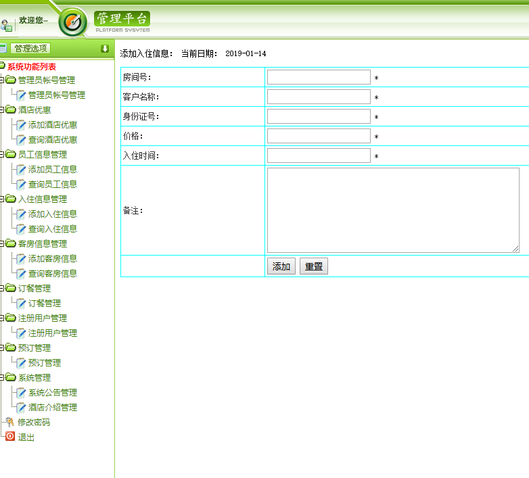The width and height of the screenshot is (529, 478).
Task: Click the 重置 reset button
Action: [x=314, y=266]
